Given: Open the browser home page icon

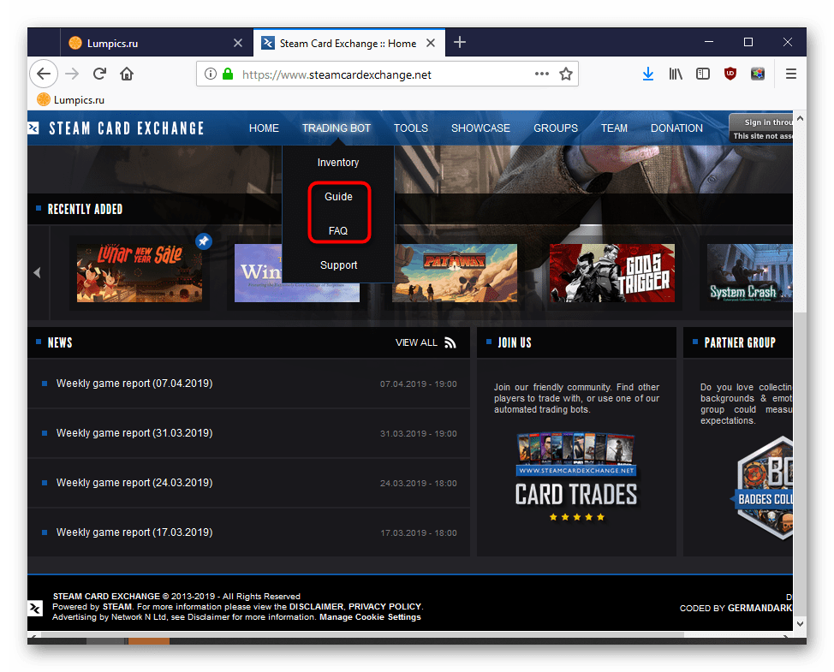Looking at the screenshot, I should tap(127, 74).
